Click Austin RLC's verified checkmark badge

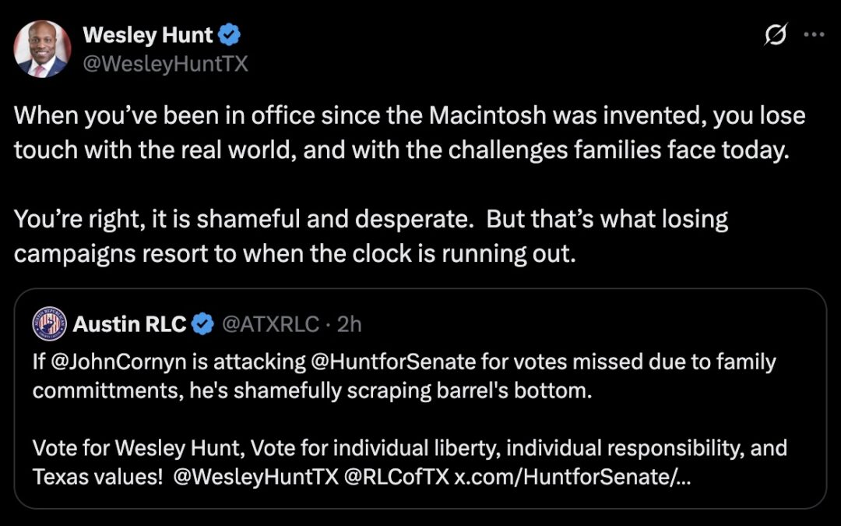click(204, 324)
